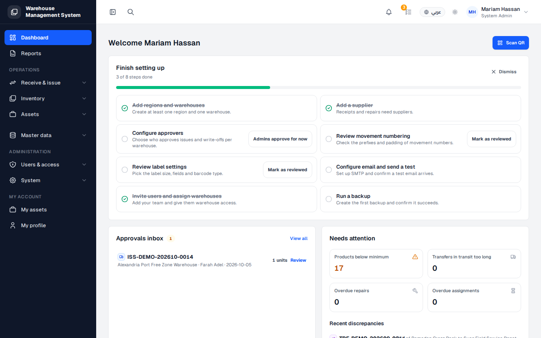
Task: Open the tasks checklist icon with badge
Action: pyautogui.click(x=408, y=12)
